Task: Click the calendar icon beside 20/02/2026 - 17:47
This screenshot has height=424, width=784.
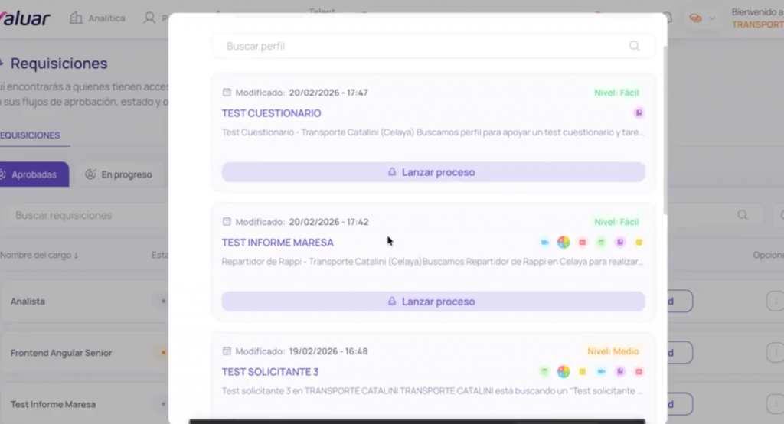Action: point(227,93)
